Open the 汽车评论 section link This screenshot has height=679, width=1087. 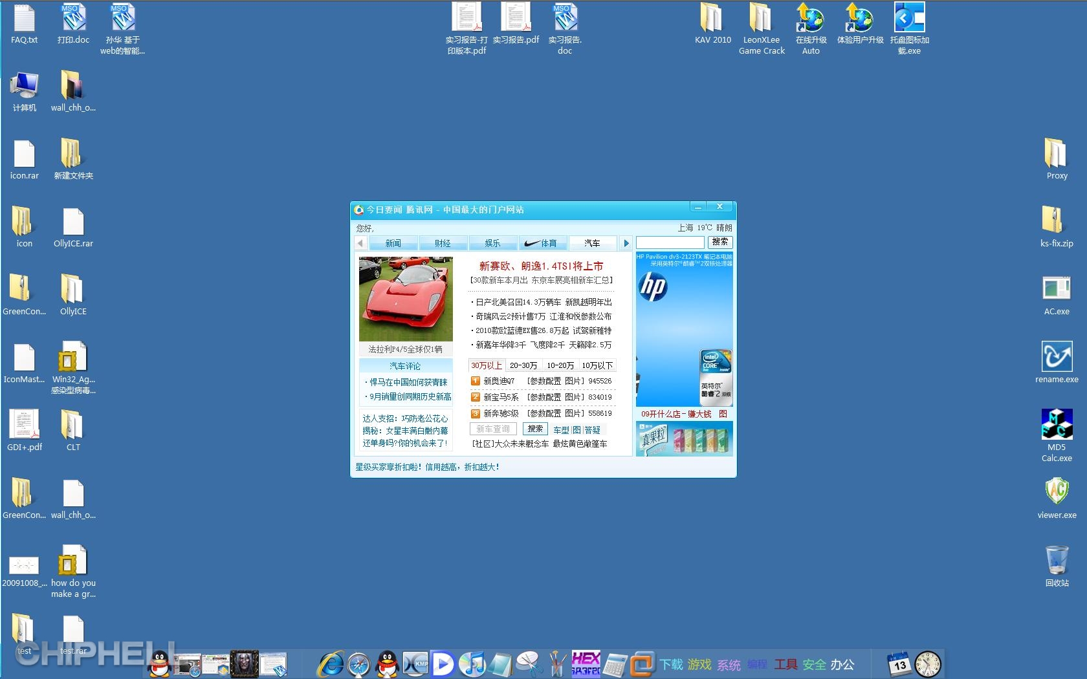pyautogui.click(x=405, y=366)
